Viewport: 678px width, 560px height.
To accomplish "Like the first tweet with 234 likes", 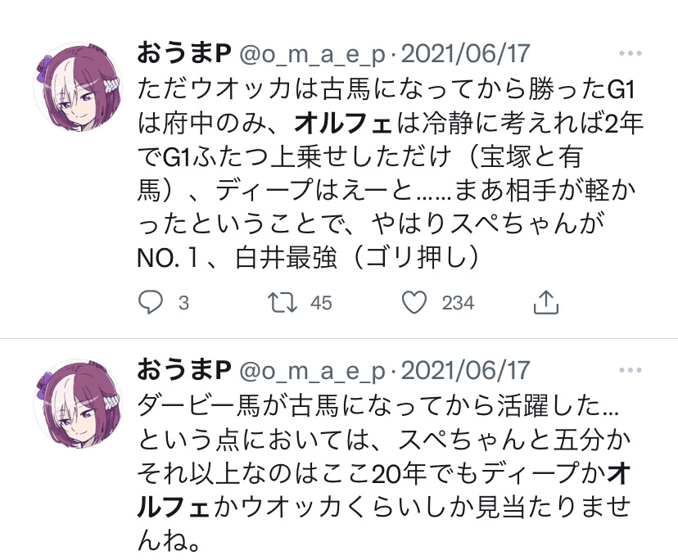I will coord(414,302).
